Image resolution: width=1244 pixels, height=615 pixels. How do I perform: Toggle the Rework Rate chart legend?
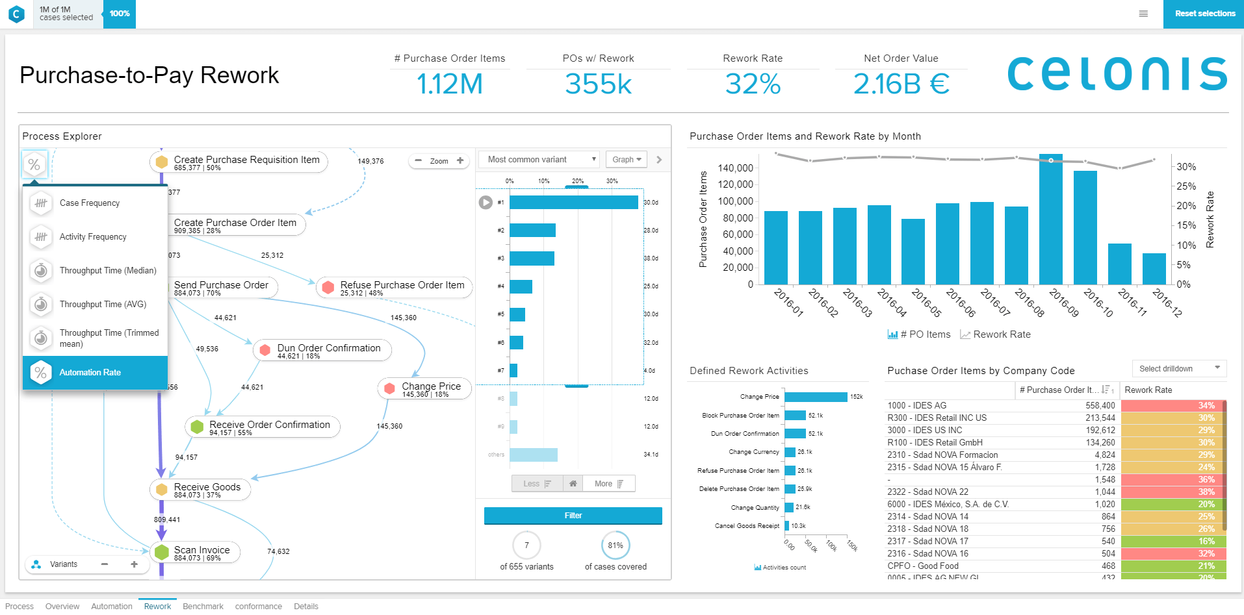pos(995,334)
